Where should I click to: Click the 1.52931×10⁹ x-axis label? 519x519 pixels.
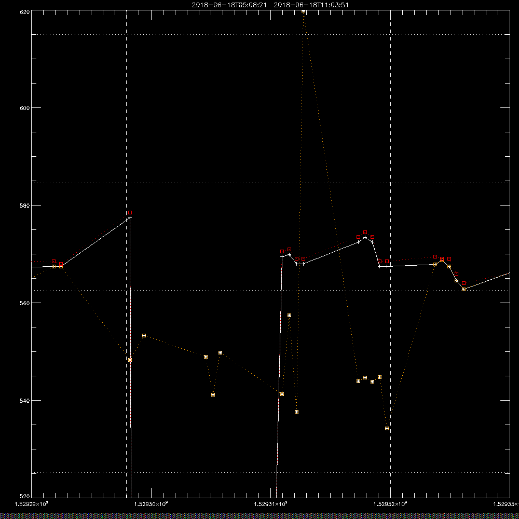[x=271, y=504]
